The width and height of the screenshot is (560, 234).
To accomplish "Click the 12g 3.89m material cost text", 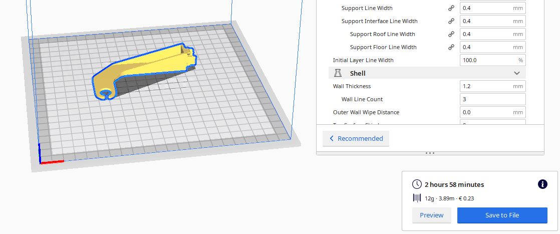I will 449,198.
